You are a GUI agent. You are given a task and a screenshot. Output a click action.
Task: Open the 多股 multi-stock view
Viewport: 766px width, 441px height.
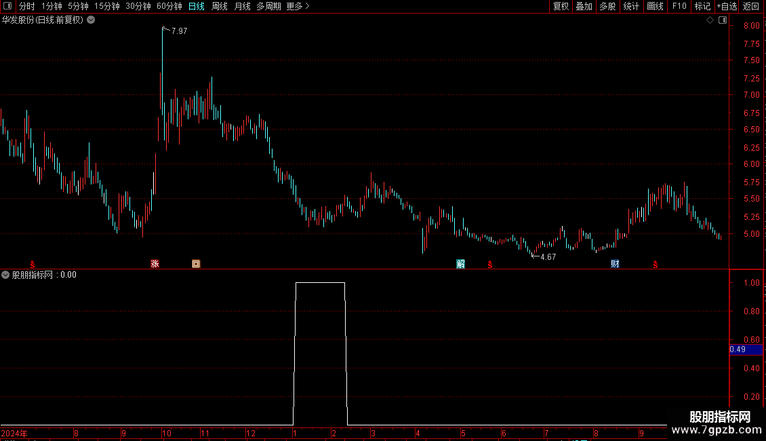[x=607, y=6]
